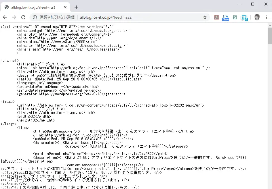The width and height of the screenshot is (272, 189).
Task: Select the afblog.for-it.co.jp/?feed=rss2 tab
Action: (x=35, y=7)
